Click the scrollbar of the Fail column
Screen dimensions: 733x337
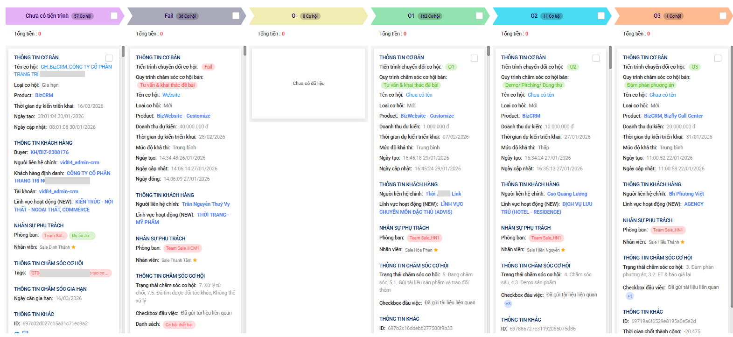tap(245, 51)
